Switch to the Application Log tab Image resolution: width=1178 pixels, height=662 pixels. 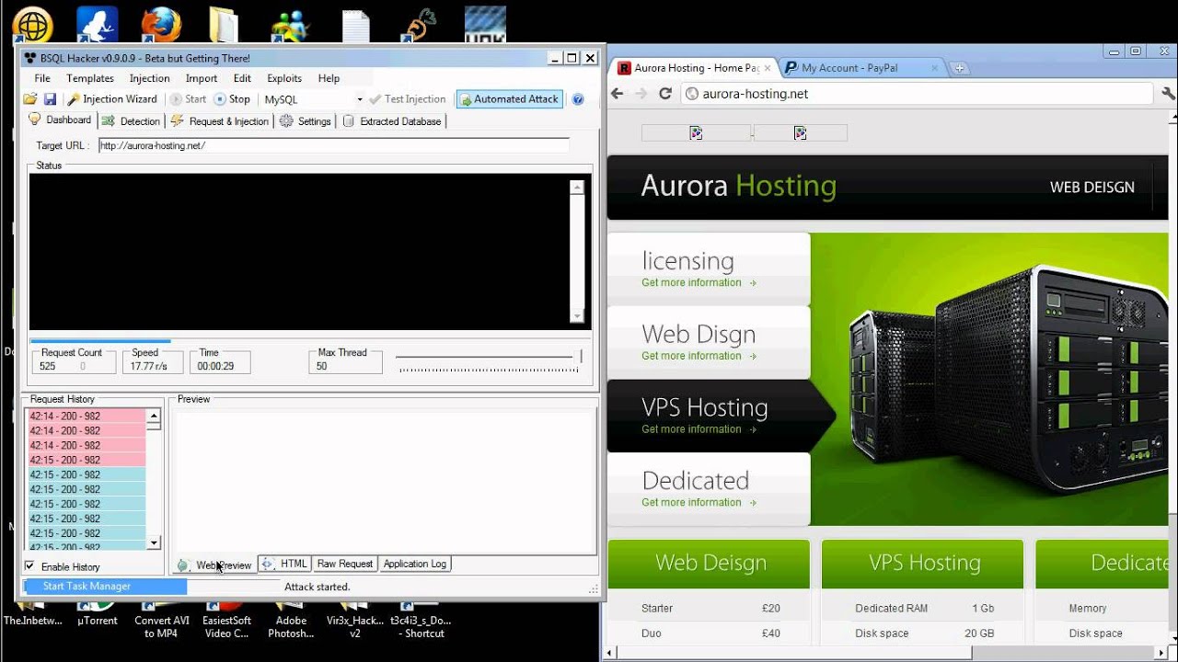pos(415,564)
